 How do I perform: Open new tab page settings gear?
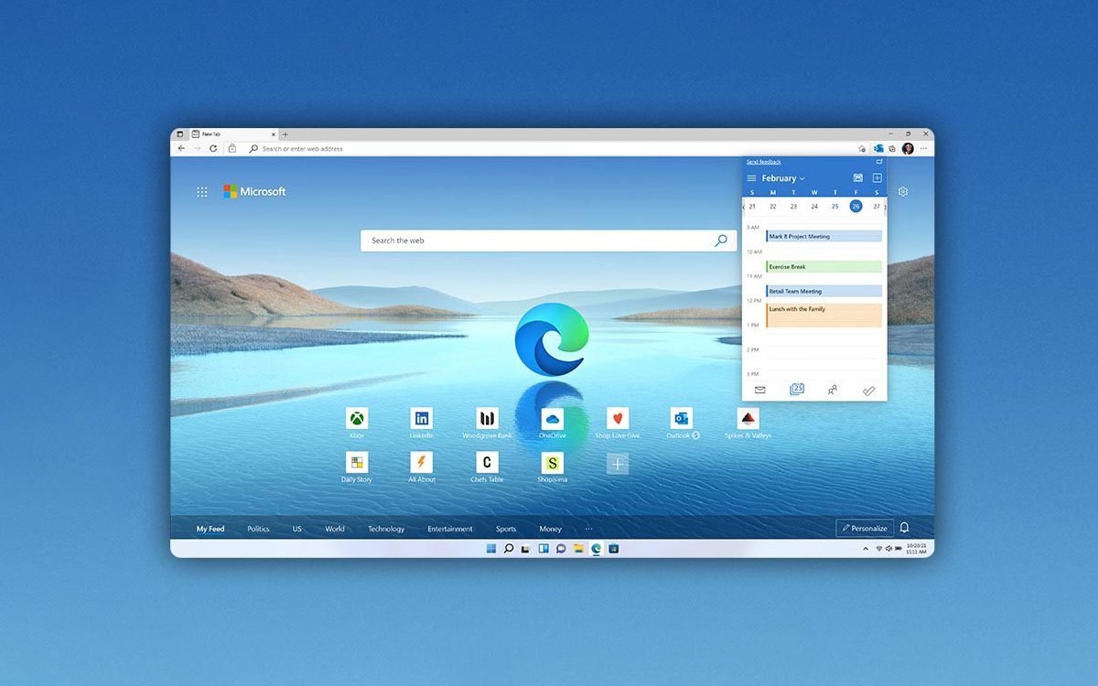click(x=903, y=191)
